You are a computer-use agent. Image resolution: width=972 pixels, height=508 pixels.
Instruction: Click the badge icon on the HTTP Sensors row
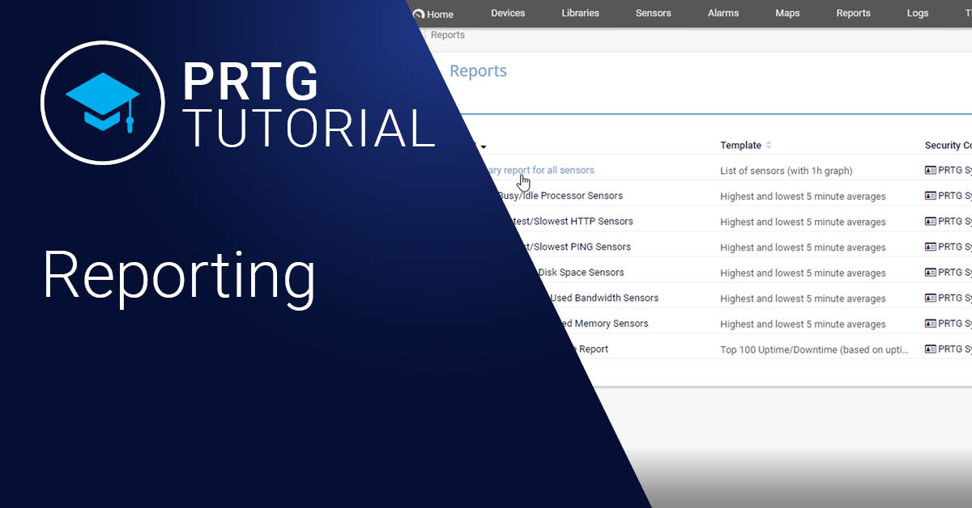click(930, 221)
